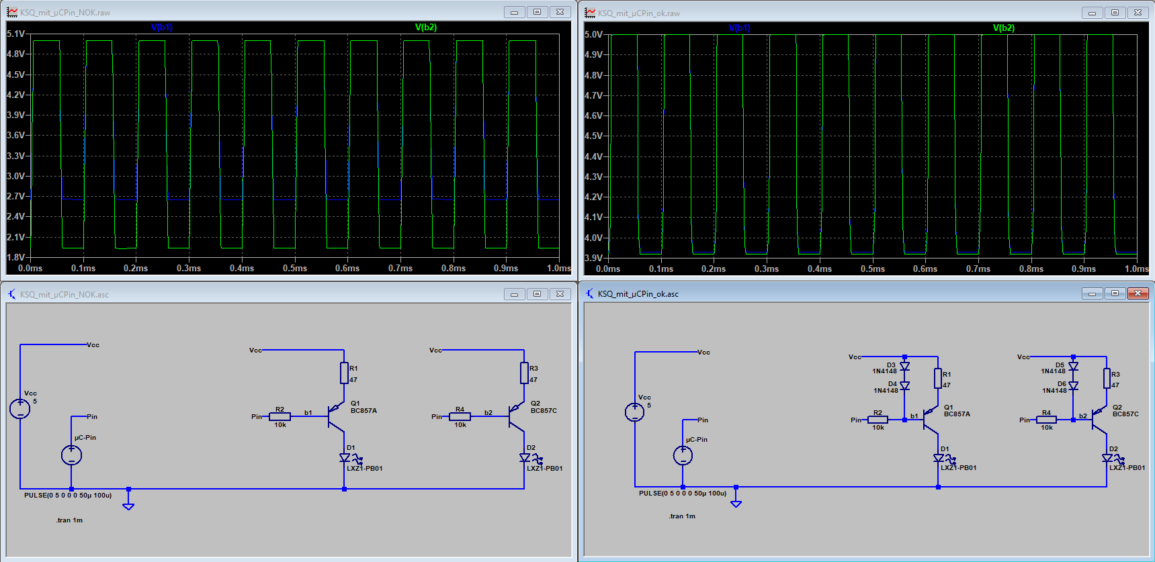1155x562 pixels.
Task: Click the Vcc voltage source symbol in NOK.asc
Action: 20,408
